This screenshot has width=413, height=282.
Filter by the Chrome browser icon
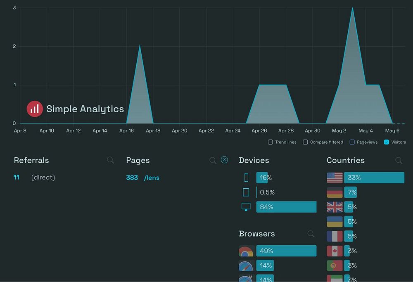pyautogui.click(x=246, y=251)
